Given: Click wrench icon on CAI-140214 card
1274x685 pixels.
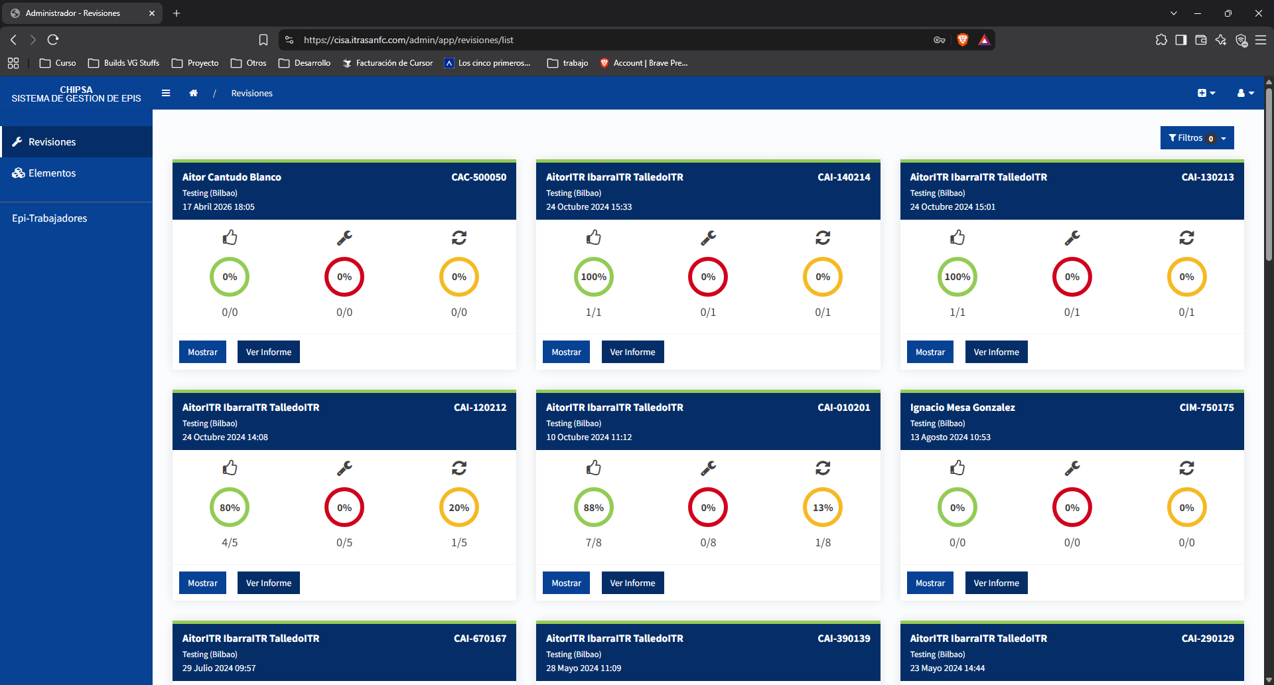Looking at the screenshot, I should pyautogui.click(x=708, y=238).
